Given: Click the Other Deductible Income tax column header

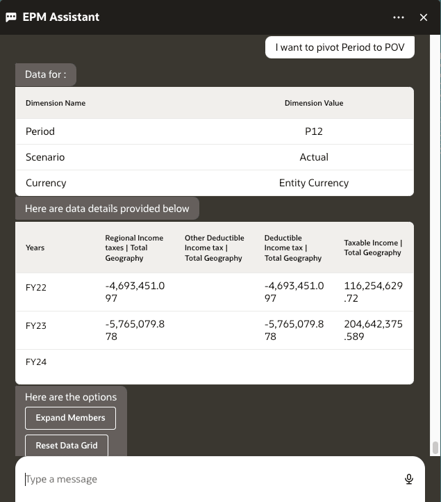Looking at the screenshot, I should click(x=215, y=248).
